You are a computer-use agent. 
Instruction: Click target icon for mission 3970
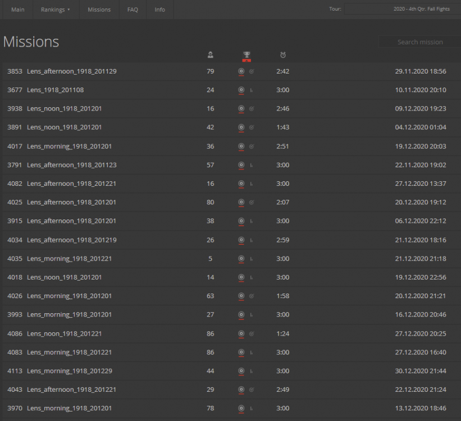click(241, 408)
